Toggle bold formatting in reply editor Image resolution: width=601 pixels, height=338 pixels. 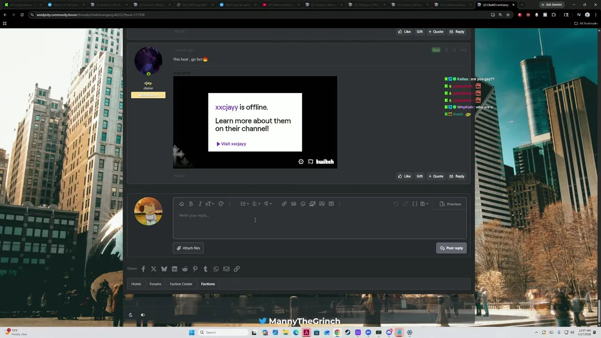[191, 204]
